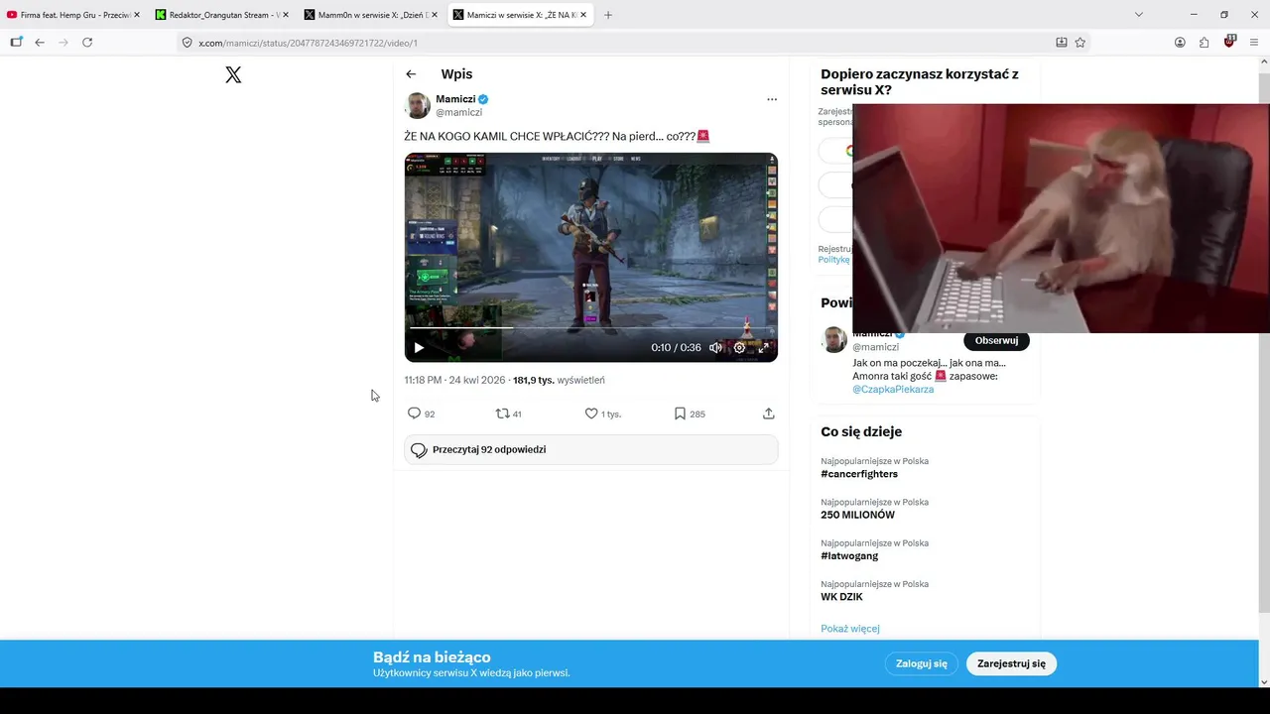
Task: Close the Mamiczi w serwisie X tab
Action: click(583, 15)
